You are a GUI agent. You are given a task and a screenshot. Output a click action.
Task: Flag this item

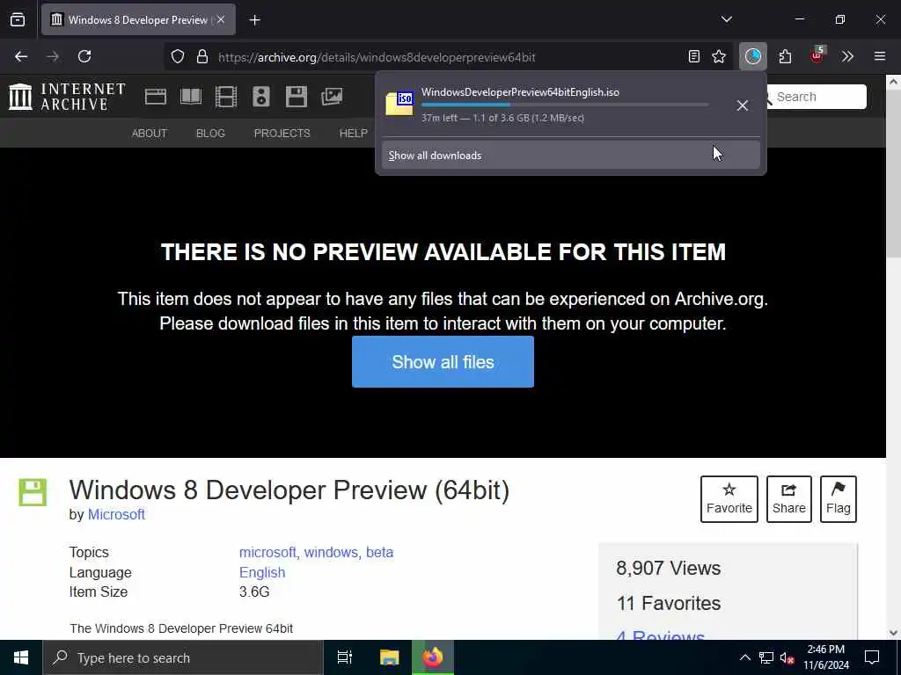coord(839,499)
